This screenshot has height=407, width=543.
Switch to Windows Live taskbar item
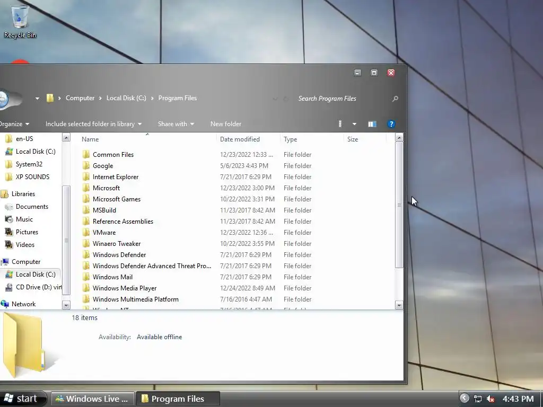coord(92,399)
